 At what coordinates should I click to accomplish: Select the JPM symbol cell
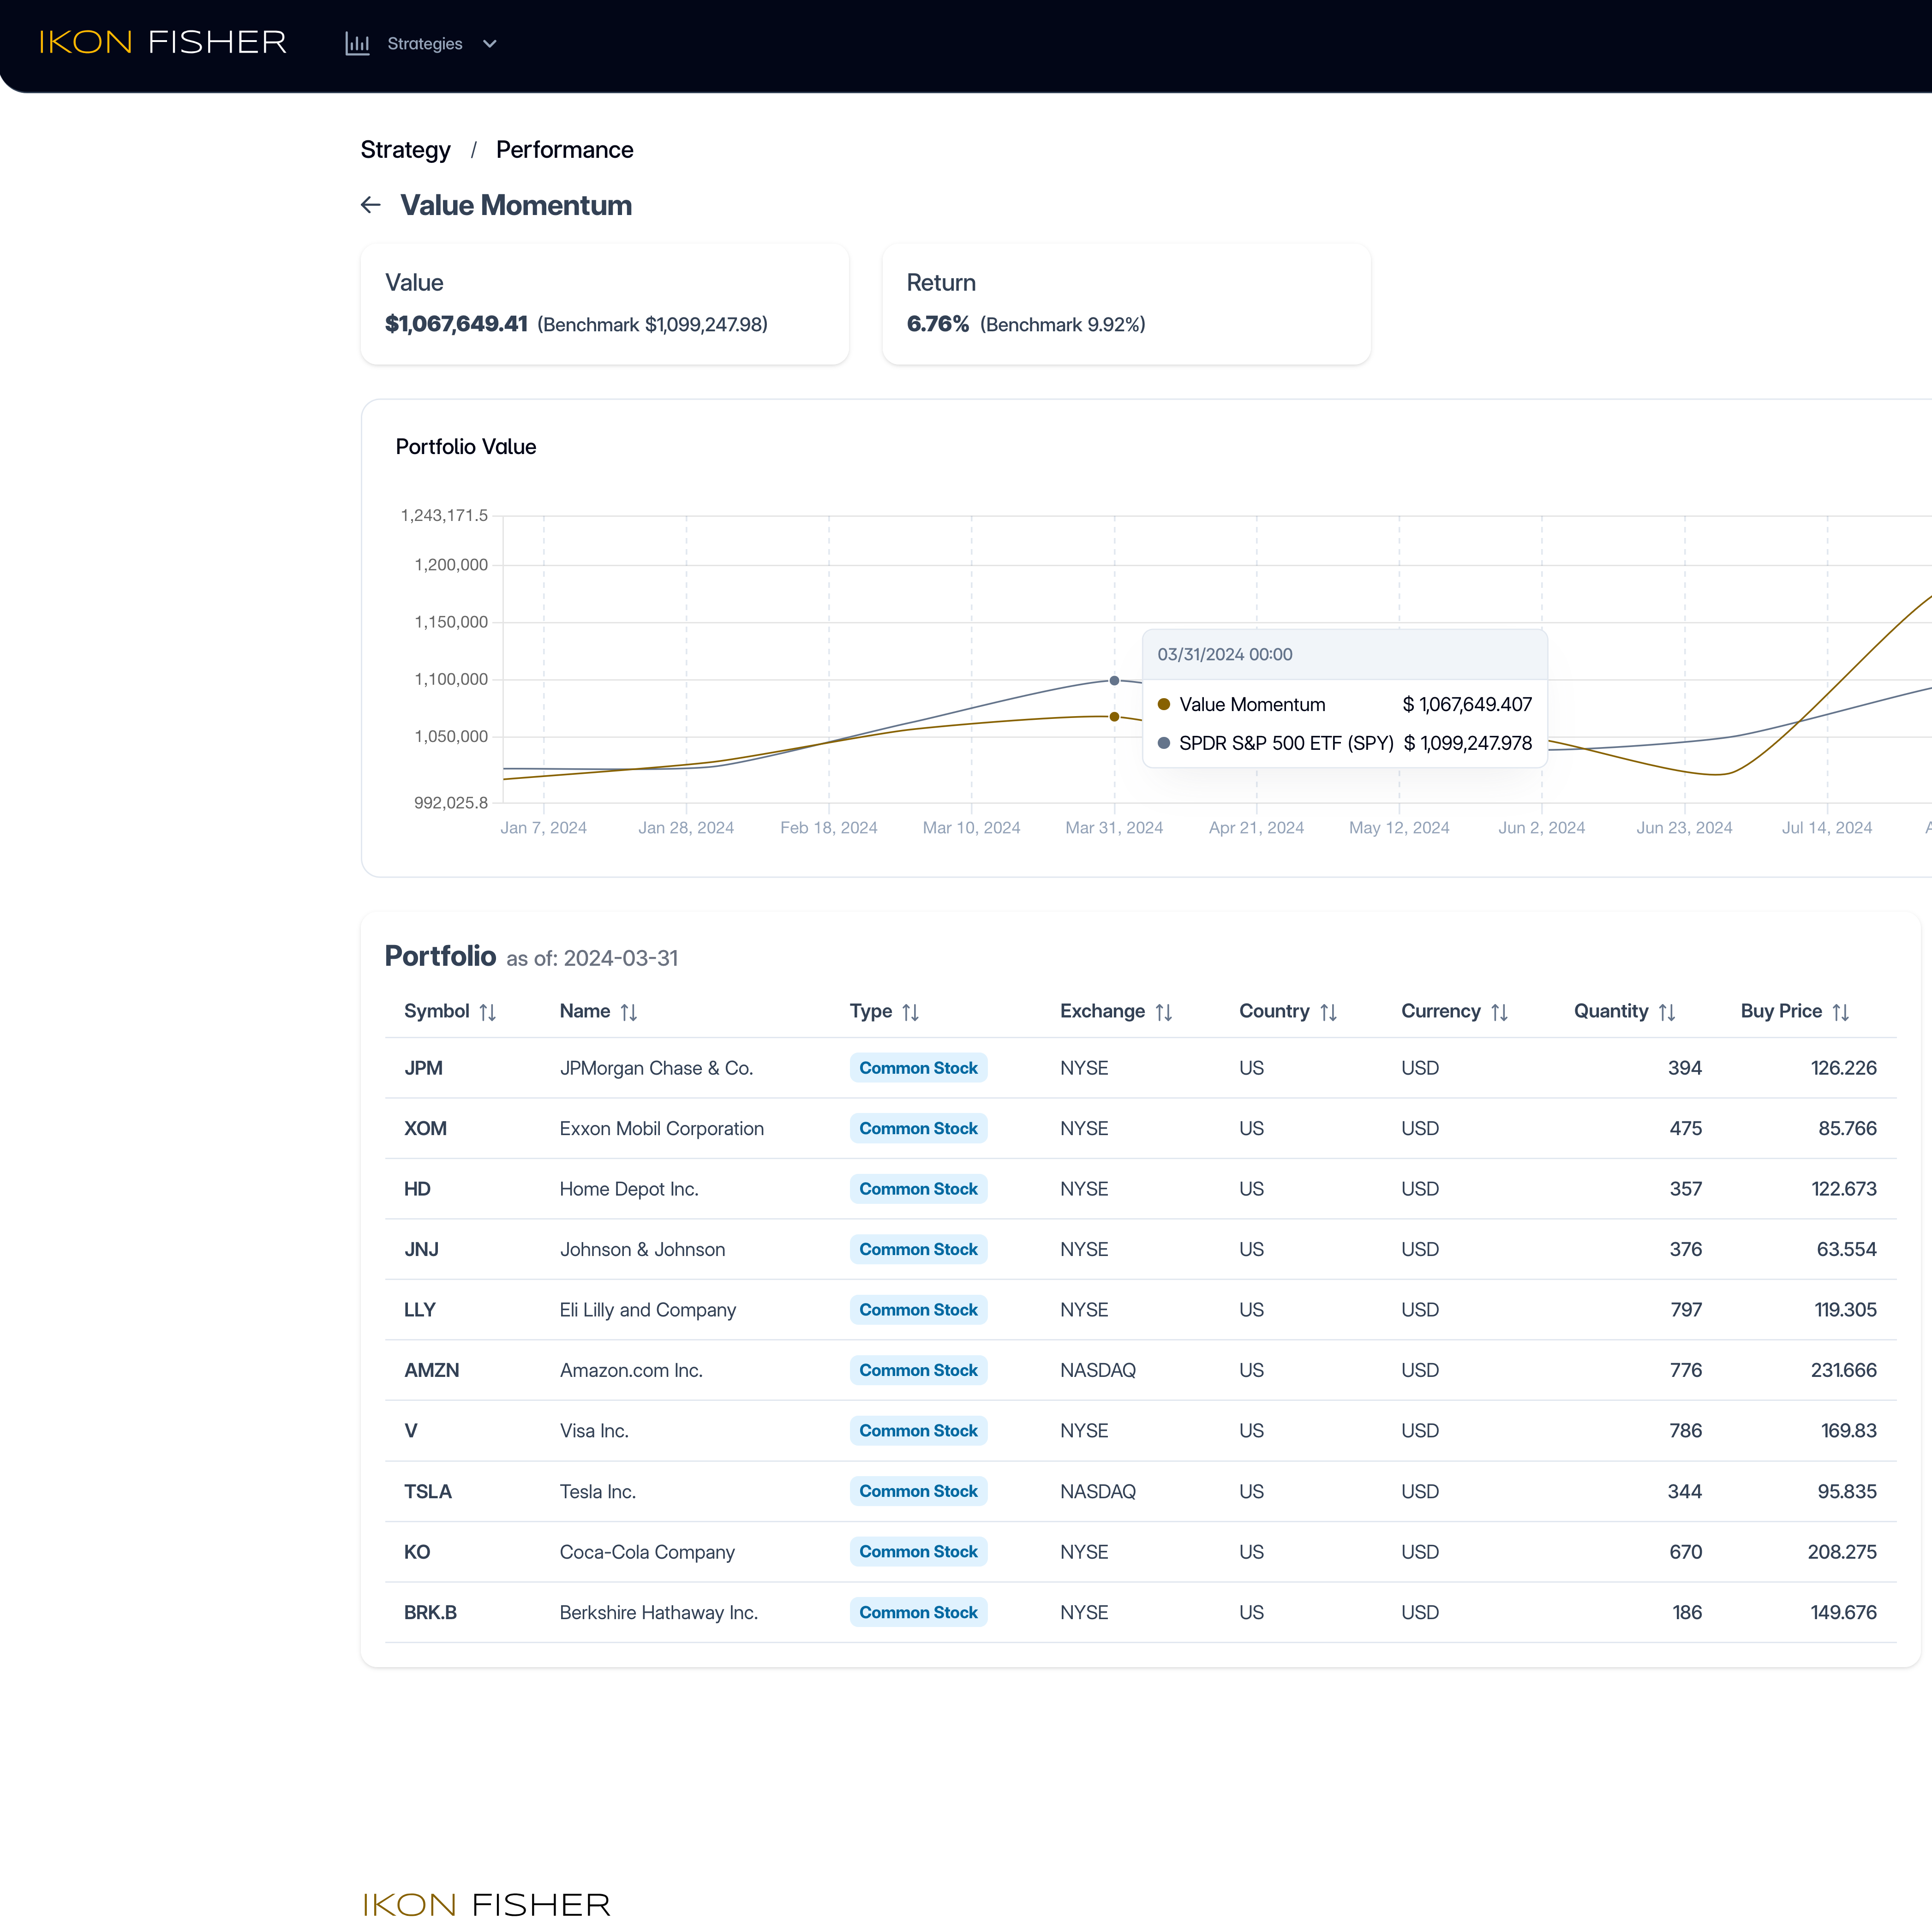coord(423,1068)
